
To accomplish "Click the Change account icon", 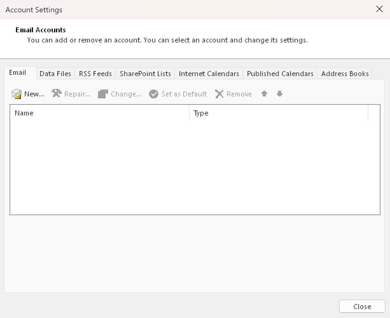I will [x=103, y=94].
